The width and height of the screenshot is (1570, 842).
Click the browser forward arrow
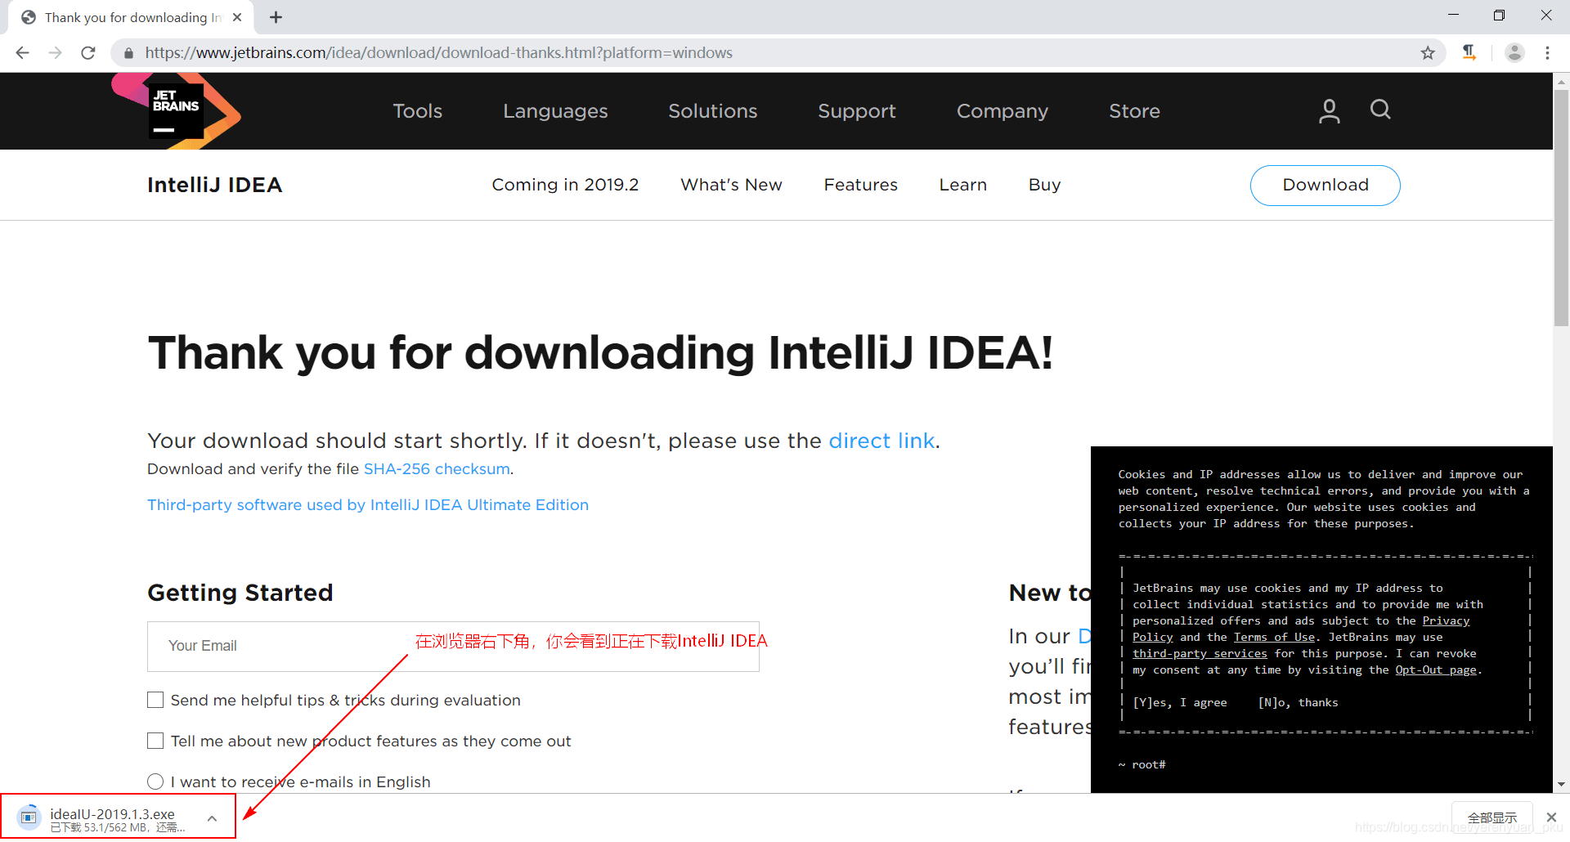pyautogui.click(x=56, y=53)
